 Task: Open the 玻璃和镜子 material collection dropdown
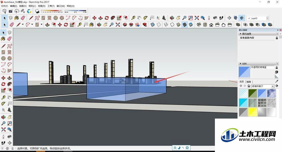point(273,86)
